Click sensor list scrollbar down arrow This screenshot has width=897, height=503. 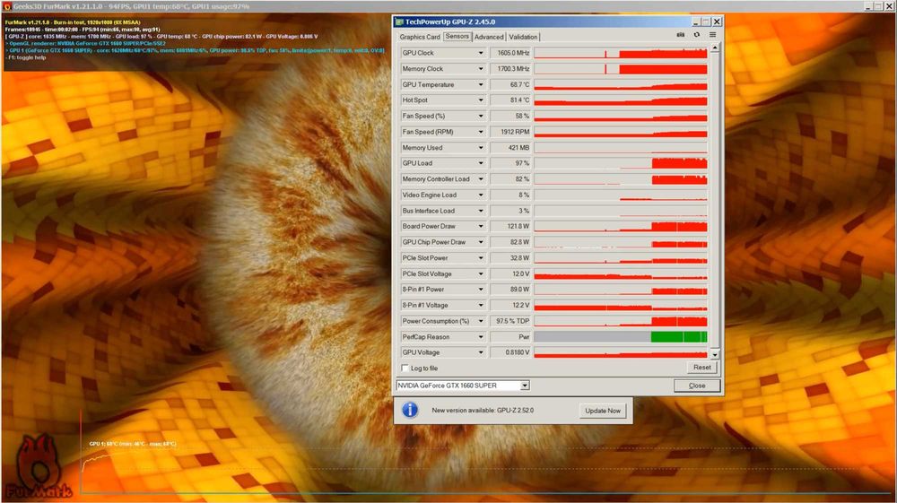(x=715, y=354)
